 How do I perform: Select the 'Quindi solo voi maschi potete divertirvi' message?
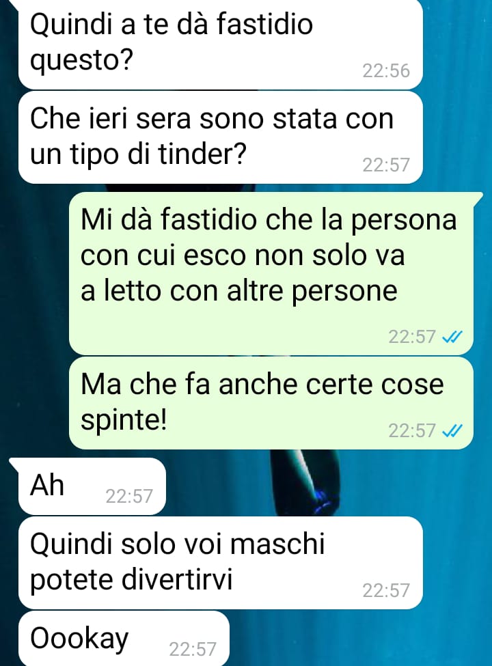point(221,563)
